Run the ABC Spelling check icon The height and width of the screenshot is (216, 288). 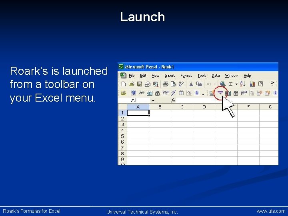coord(181,84)
